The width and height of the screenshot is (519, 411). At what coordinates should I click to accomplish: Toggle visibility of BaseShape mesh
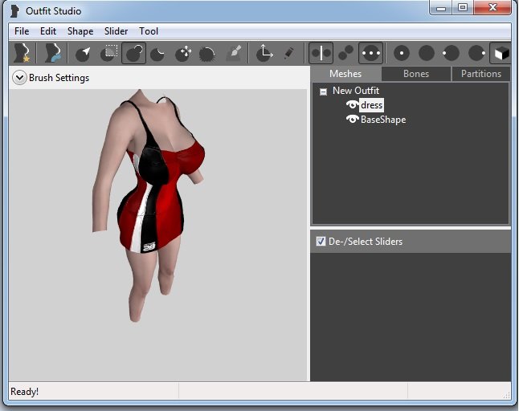pos(352,120)
